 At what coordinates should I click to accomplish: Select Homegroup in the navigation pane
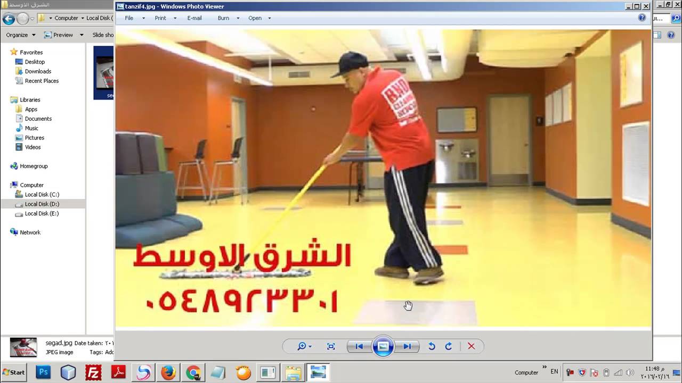coord(34,166)
